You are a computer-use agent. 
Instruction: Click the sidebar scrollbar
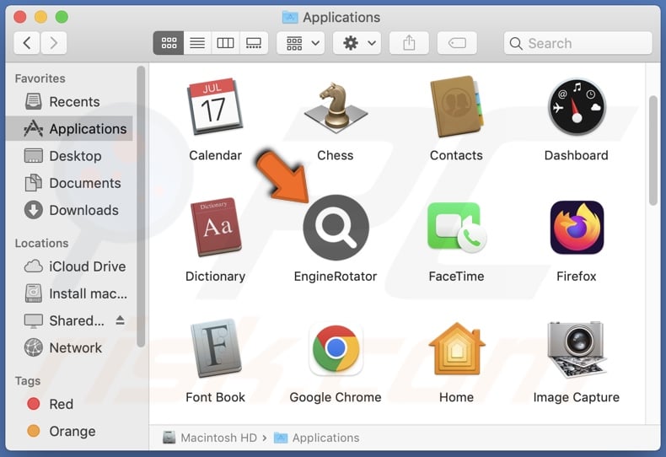(141, 207)
